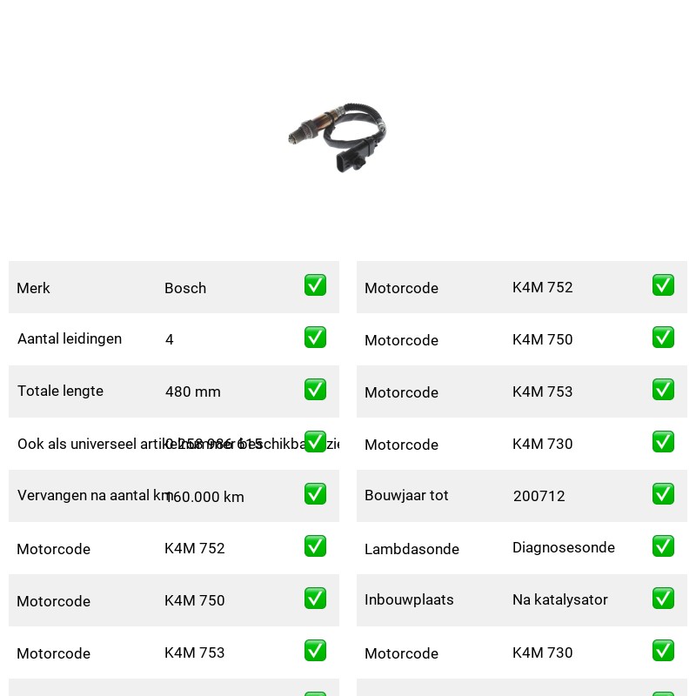The image size is (696, 696).
Task: Click the checkmark in the Diagnosesonde row
Action: pos(663,546)
